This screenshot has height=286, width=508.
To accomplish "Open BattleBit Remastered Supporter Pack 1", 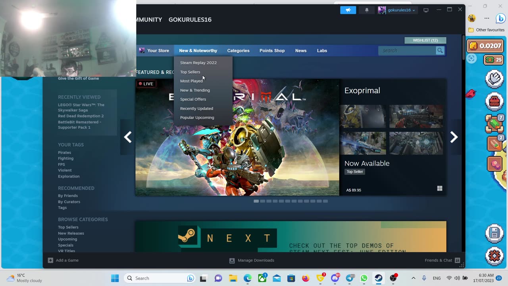I will pyautogui.click(x=79, y=125).
